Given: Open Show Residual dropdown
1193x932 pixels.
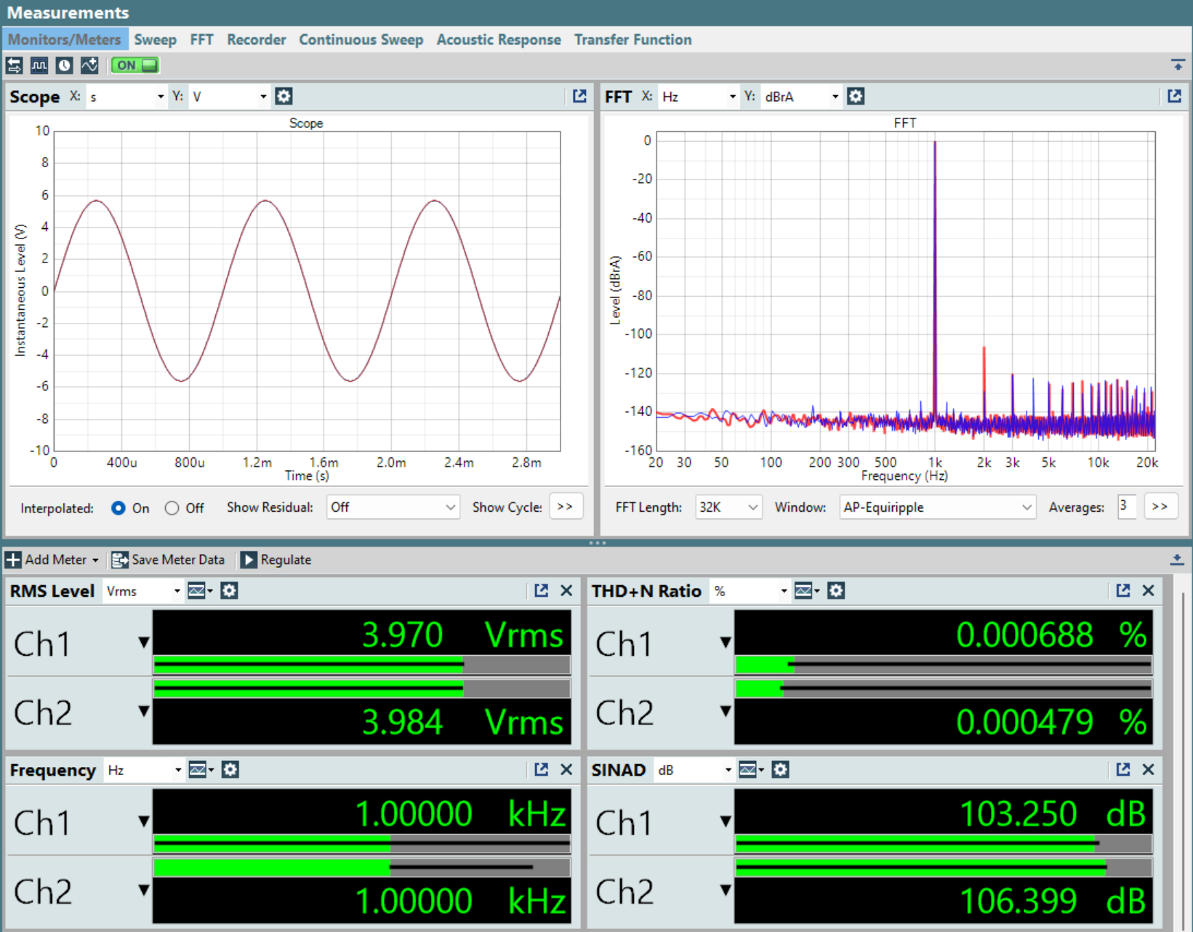Looking at the screenshot, I should tap(393, 507).
